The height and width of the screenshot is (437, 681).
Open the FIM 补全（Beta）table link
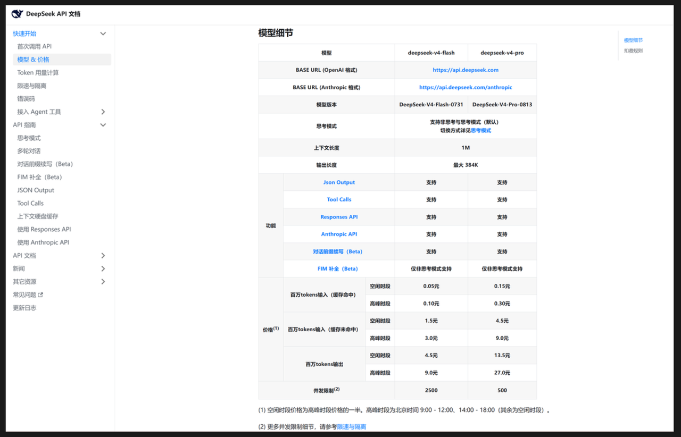pos(338,269)
